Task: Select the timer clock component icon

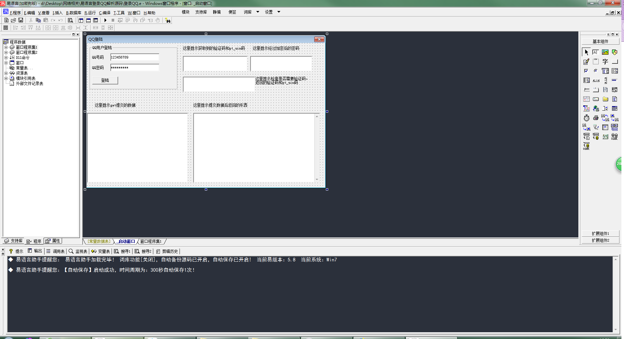Action: point(586,118)
